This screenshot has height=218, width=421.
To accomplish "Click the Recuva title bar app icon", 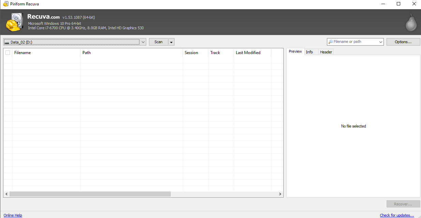I will (6, 4).
